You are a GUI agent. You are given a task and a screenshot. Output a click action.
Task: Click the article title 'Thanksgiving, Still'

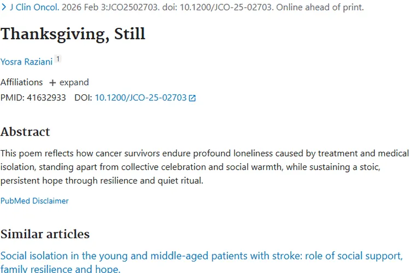(x=73, y=34)
